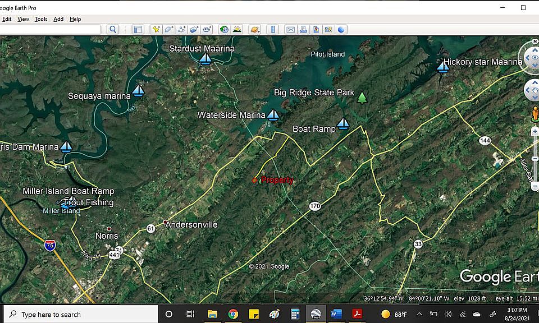Toggle the sidebar panel visibility

(x=138, y=30)
